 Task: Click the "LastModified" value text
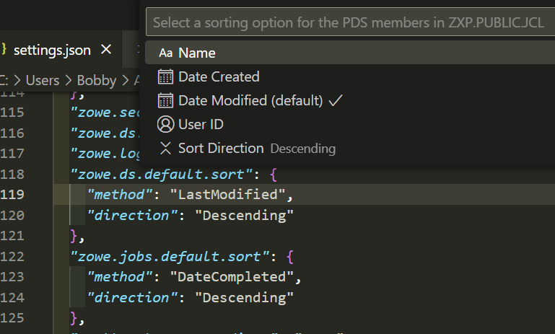(x=228, y=195)
